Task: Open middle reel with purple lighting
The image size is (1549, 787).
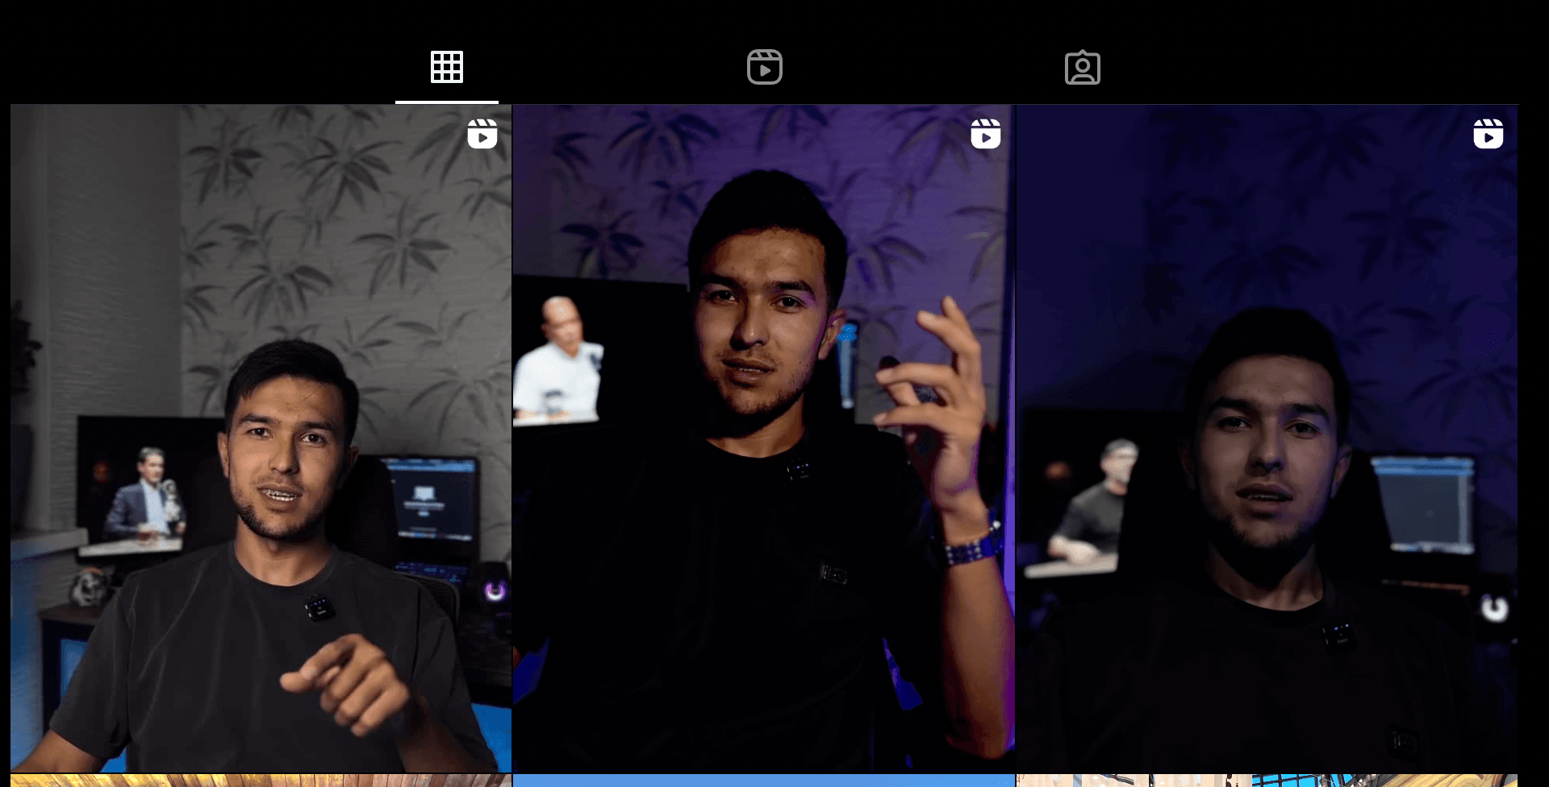Action: pyautogui.click(x=763, y=439)
